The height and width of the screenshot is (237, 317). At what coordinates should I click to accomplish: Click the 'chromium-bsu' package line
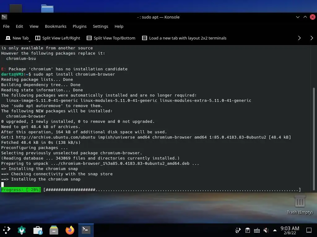pos(21,58)
